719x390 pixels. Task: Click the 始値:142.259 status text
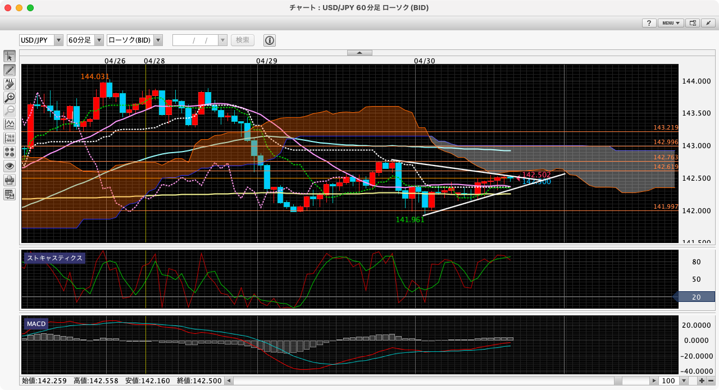[x=44, y=380]
